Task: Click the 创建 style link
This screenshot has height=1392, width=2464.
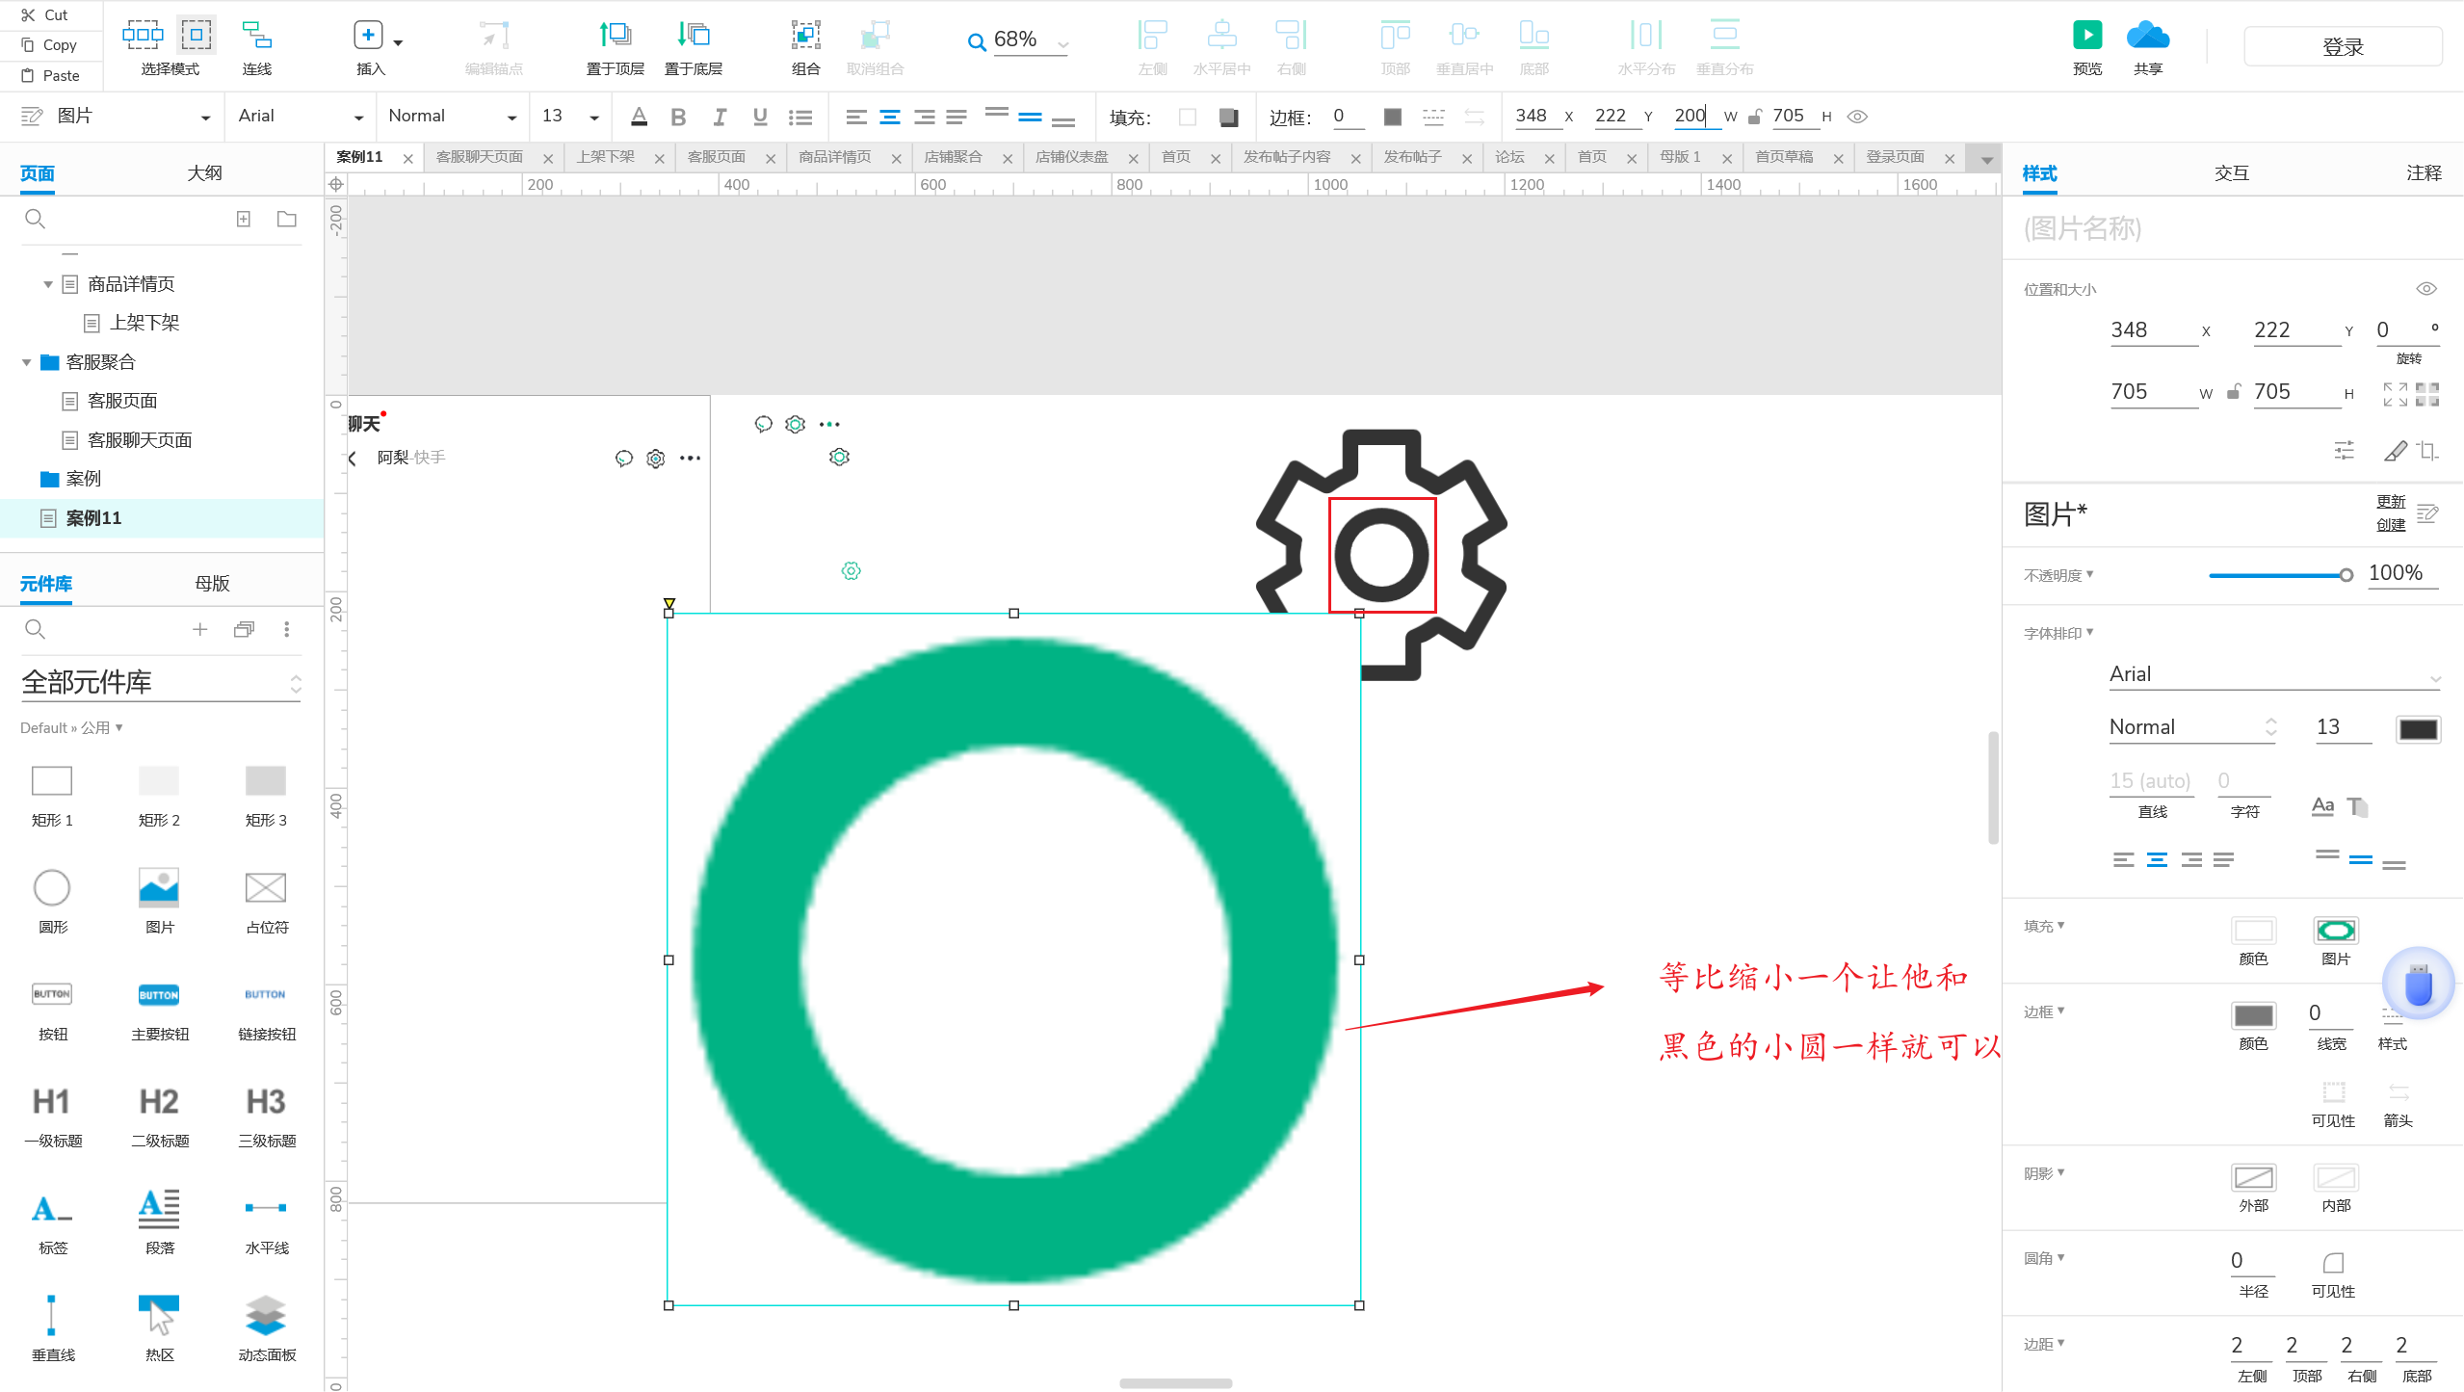Action: [x=2390, y=525]
